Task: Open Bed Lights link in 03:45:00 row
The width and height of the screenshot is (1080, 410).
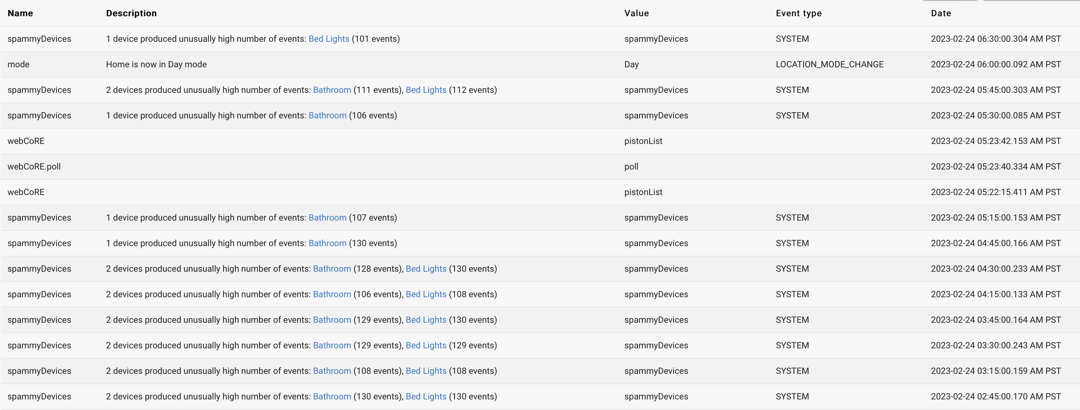Action: (426, 320)
